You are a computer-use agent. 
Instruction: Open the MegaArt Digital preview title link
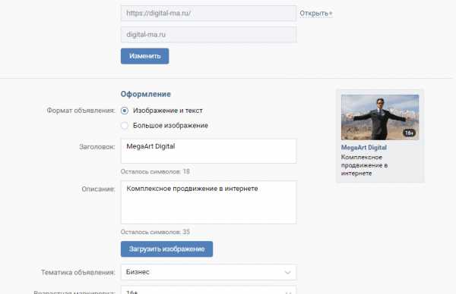point(364,147)
